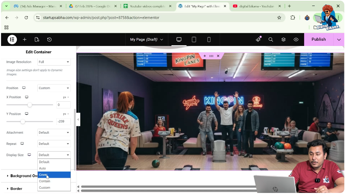Open the My Page (Draft) dropdown
The width and height of the screenshot is (345, 194).
coord(146,39)
